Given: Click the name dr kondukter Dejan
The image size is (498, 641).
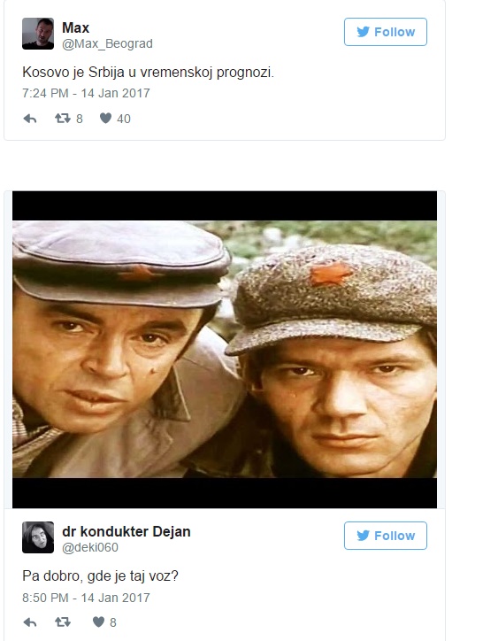Looking at the screenshot, I should pos(126,531).
